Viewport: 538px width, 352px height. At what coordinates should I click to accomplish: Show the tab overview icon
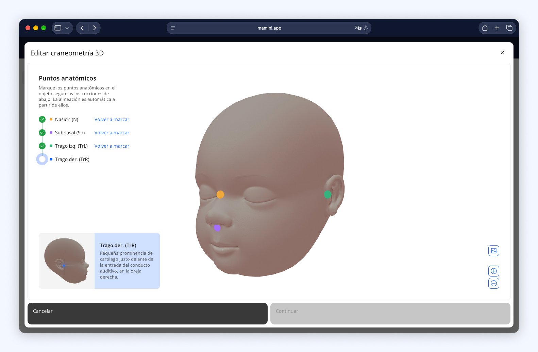509,28
